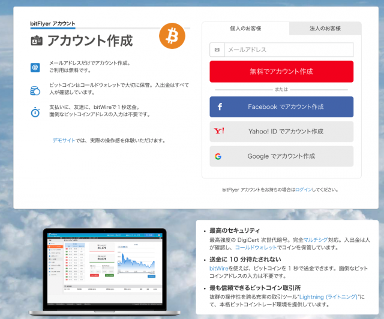Click the 最高のセキュリティ heading
Viewport: 384px width, 319px height.
(235, 230)
